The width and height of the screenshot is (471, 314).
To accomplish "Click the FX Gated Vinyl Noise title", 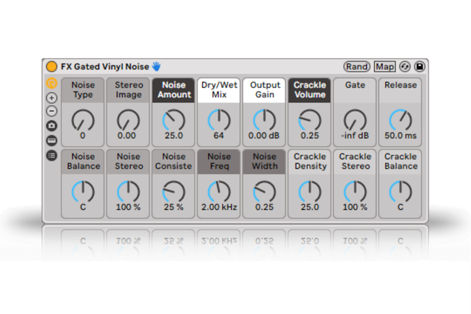I will pyautogui.click(x=105, y=66).
